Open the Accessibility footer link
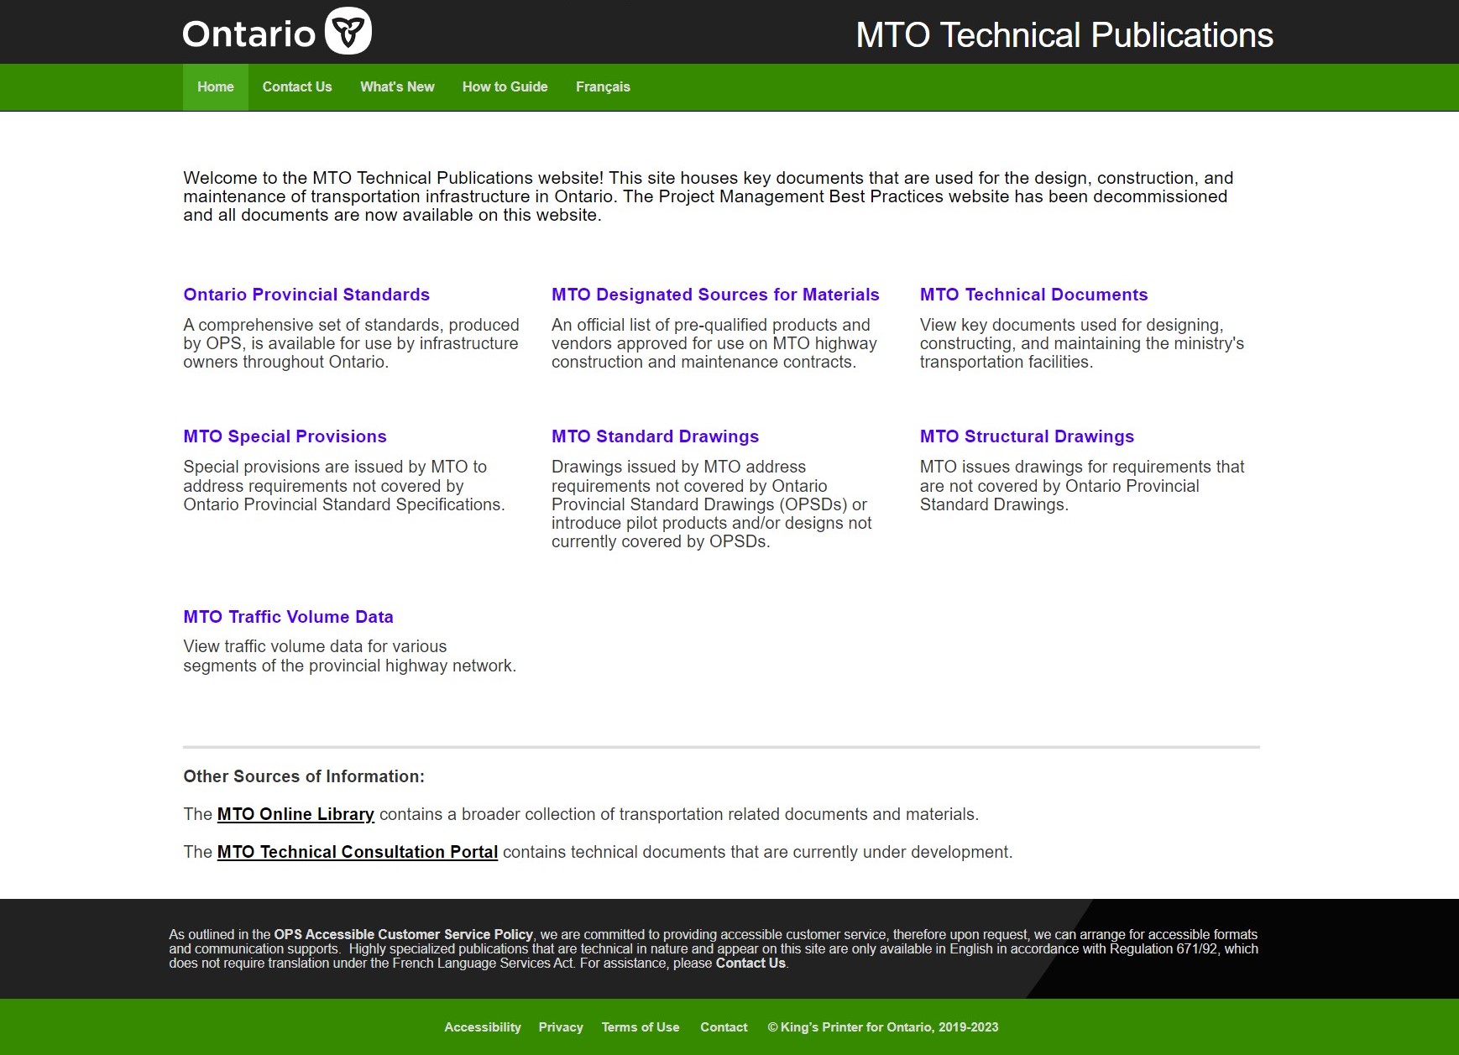This screenshot has height=1055, width=1459. click(x=483, y=1027)
